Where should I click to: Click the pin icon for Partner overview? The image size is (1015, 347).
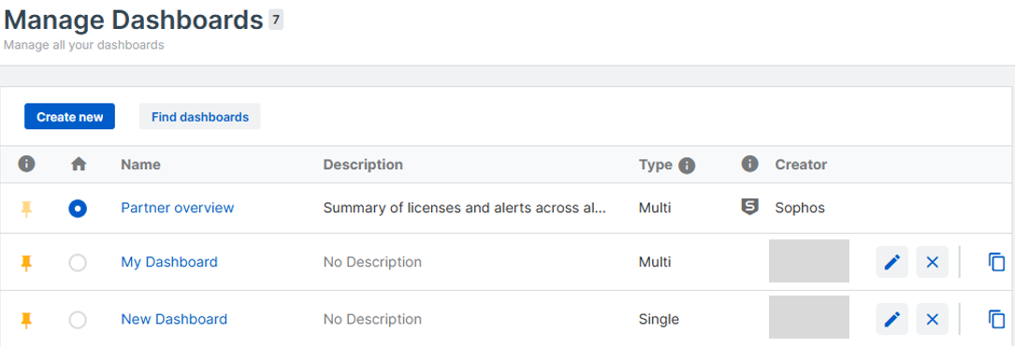point(26,209)
